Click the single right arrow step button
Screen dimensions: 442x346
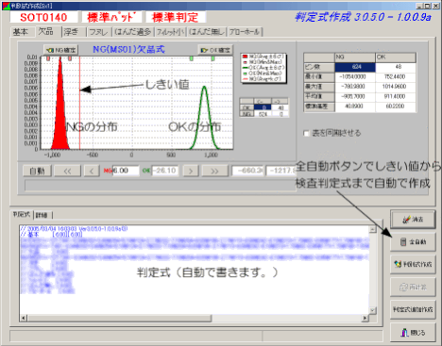click(191, 171)
